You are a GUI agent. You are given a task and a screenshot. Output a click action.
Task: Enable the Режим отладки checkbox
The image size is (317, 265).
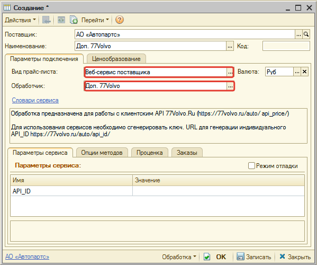click(251, 165)
